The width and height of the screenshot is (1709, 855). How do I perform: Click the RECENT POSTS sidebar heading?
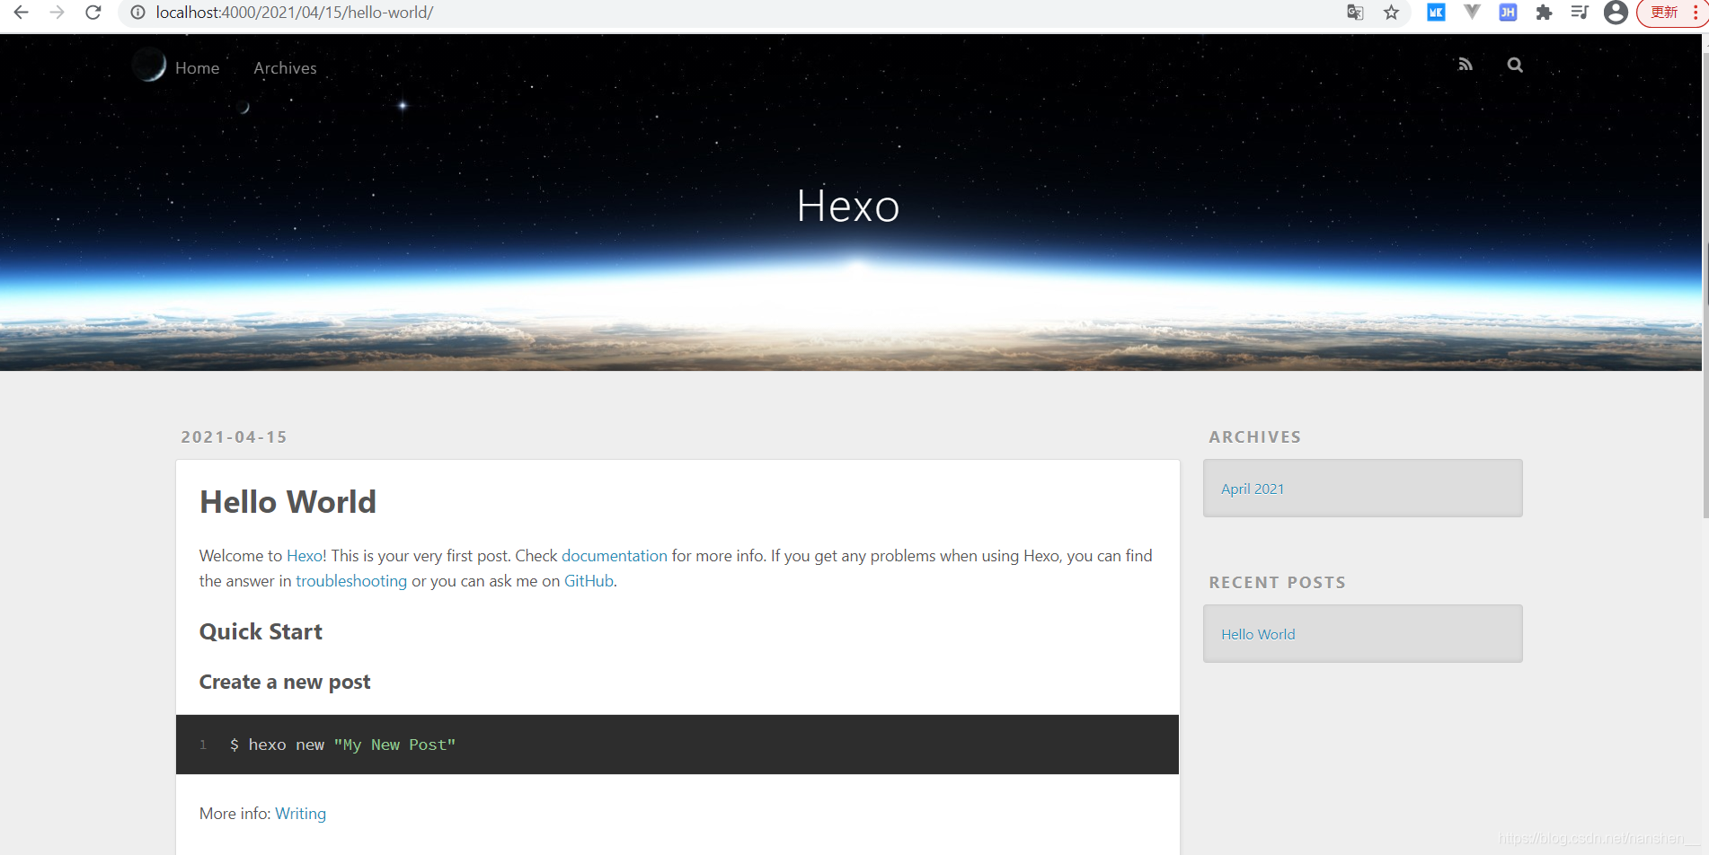click(1277, 583)
